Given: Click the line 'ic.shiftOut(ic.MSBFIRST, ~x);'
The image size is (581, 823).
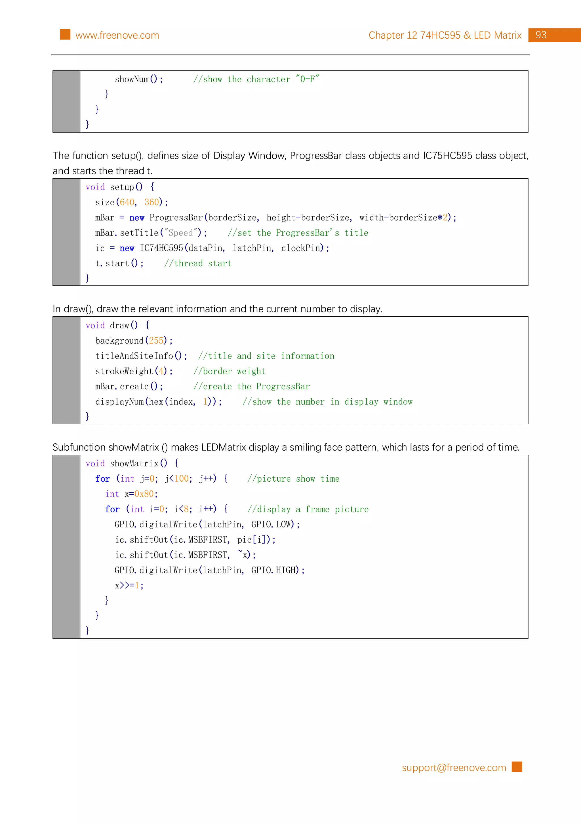Looking at the screenshot, I should click(x=186, y=555).
